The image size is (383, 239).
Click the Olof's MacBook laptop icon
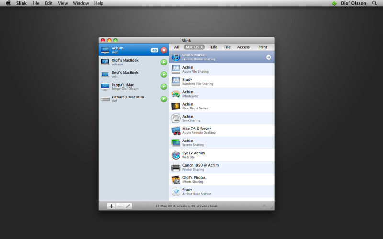[105, 62]
